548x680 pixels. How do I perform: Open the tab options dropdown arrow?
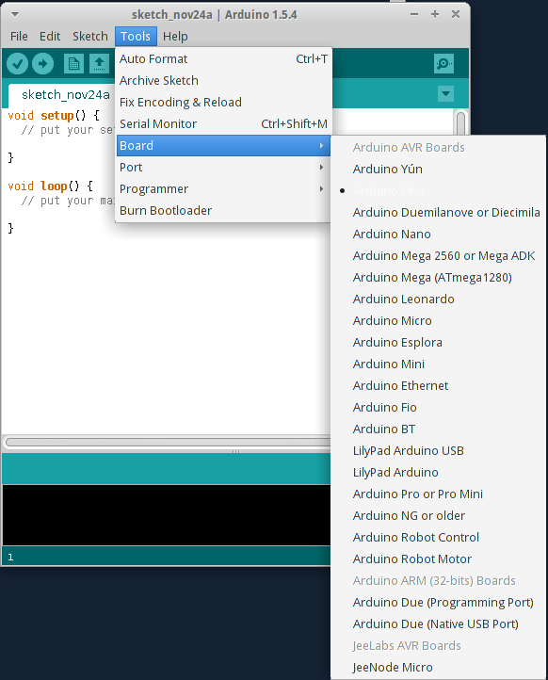445,93
